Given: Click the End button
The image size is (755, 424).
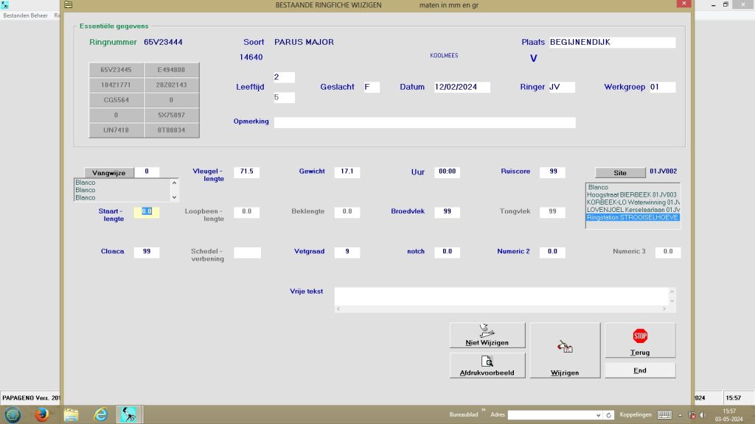Looking at the screenshot, I should point(640,370).
